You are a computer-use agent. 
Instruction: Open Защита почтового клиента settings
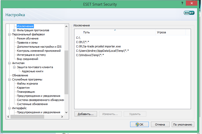(35, 67)
